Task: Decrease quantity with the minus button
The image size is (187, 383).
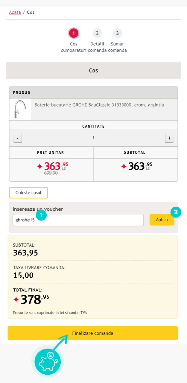Action: 18,138
